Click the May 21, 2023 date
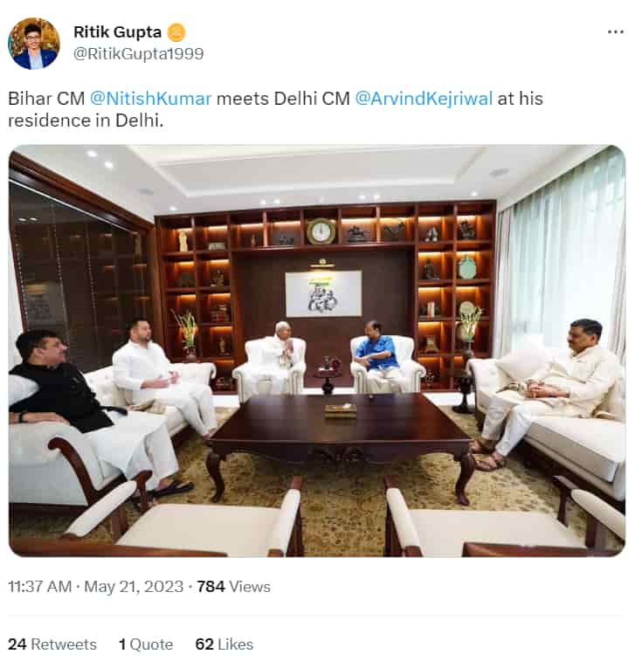This screenshot has width=642, height=661. point(132,587)
